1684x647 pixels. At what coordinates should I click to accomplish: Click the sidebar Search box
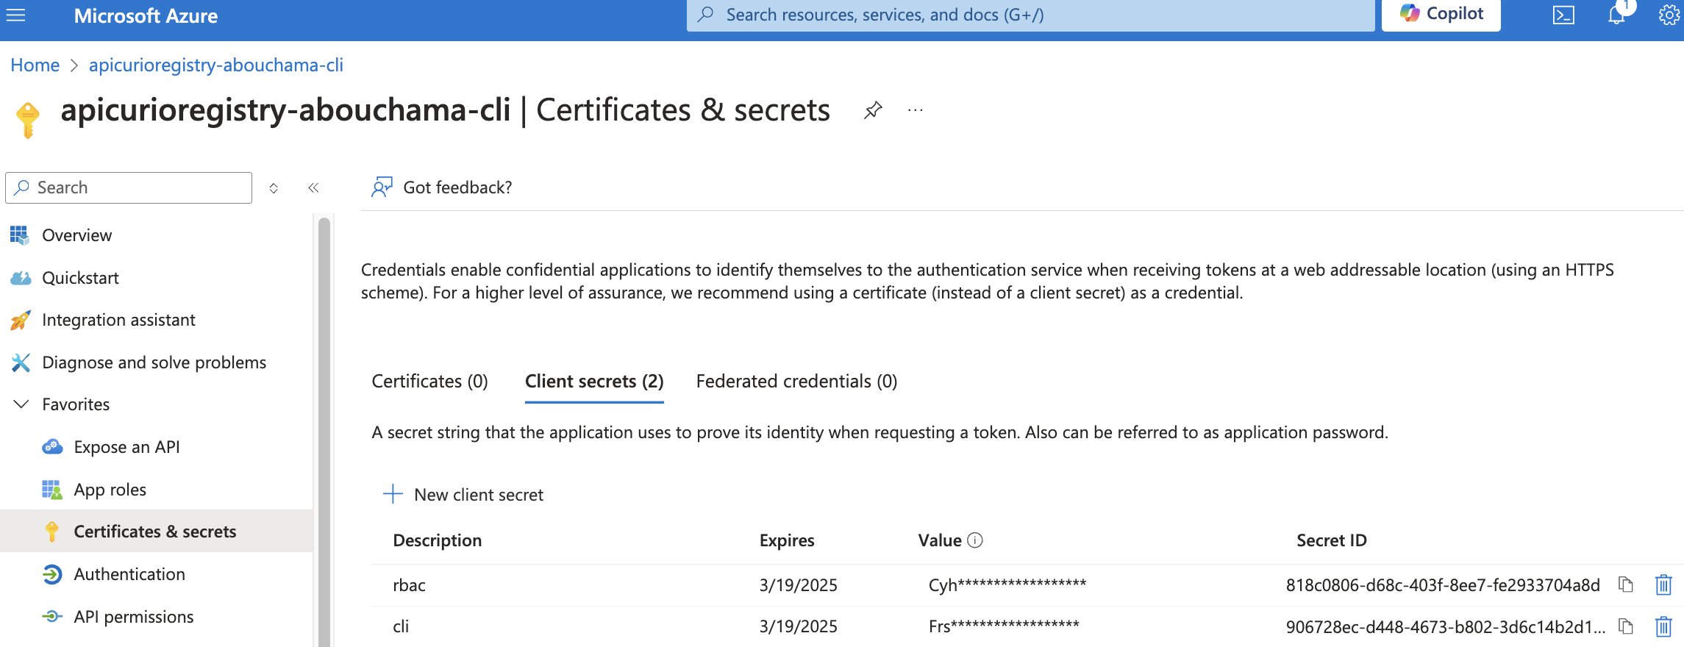(x=129, y=187)
